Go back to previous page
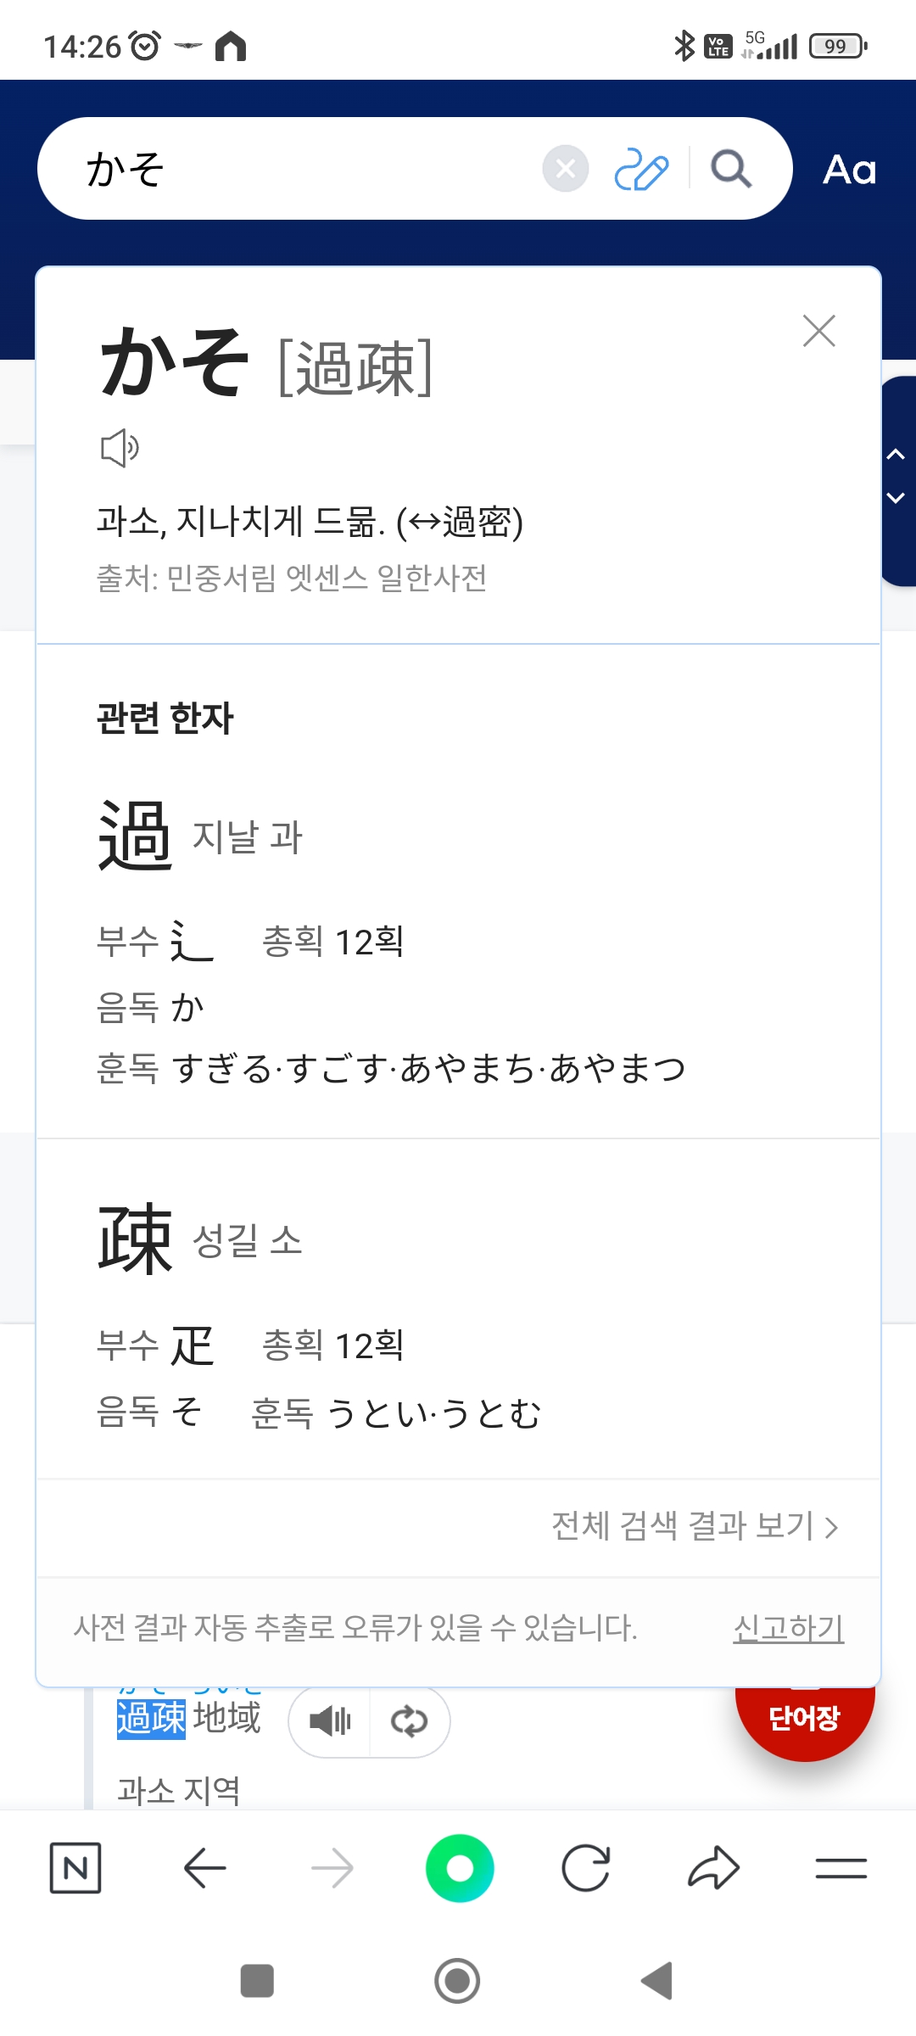Viewport: 916px width, 2036px height. click(204, 1868)
